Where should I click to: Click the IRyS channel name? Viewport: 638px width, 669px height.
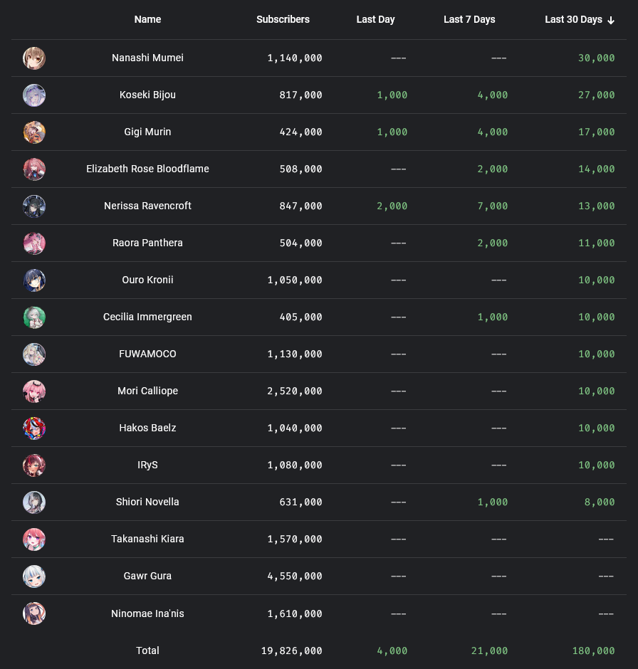click(147, 465)
